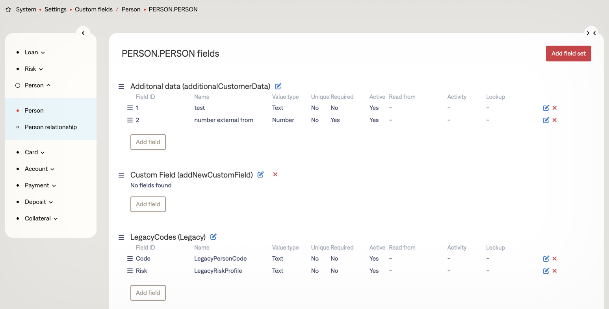Edit the Additonal data field set name
The width and height of the screenshot is (609, 309).
tap(278, 86)
